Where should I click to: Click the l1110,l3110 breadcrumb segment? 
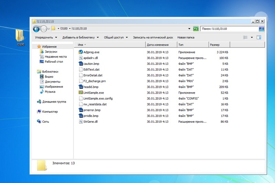[79, 28]
